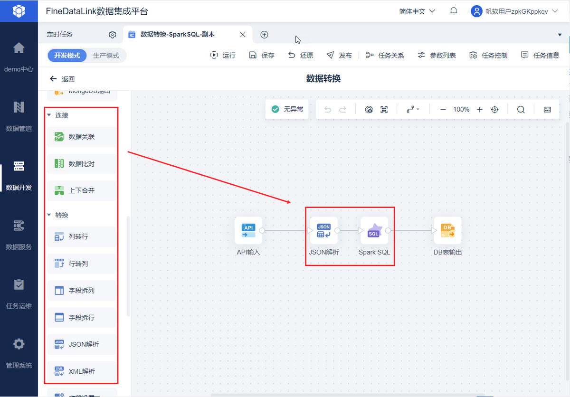Select the 行转列 operator

click(81, 264)
